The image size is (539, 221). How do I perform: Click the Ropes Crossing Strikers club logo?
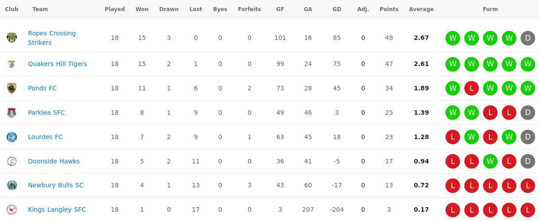click(12, 38)
